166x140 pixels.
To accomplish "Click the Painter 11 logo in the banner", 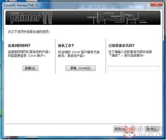I will (31, 18).
